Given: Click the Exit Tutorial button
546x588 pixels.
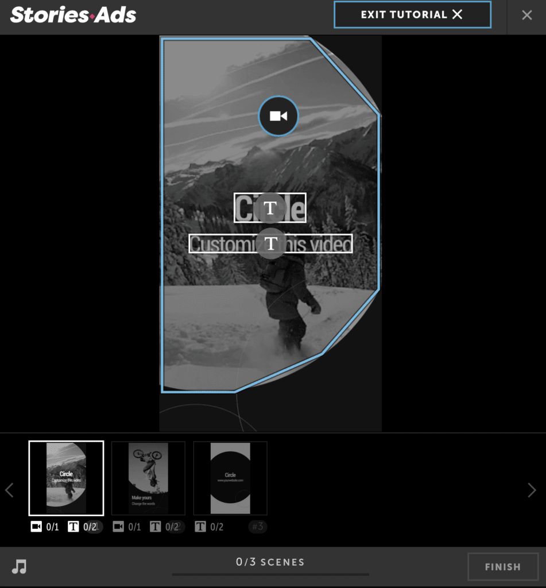Looking at the screenshot, I should (x=412, y=14).
